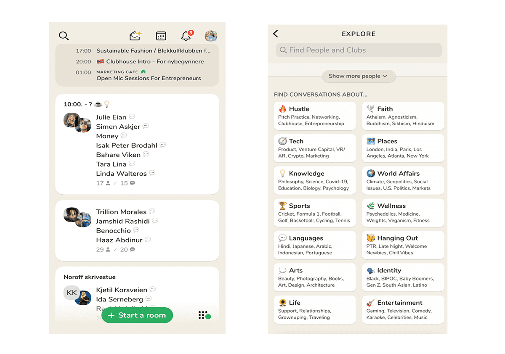The width and height of the screenshot is (505, 354).
Task: Go back using the Explore back arrow
Action: (x=276, y=34)
